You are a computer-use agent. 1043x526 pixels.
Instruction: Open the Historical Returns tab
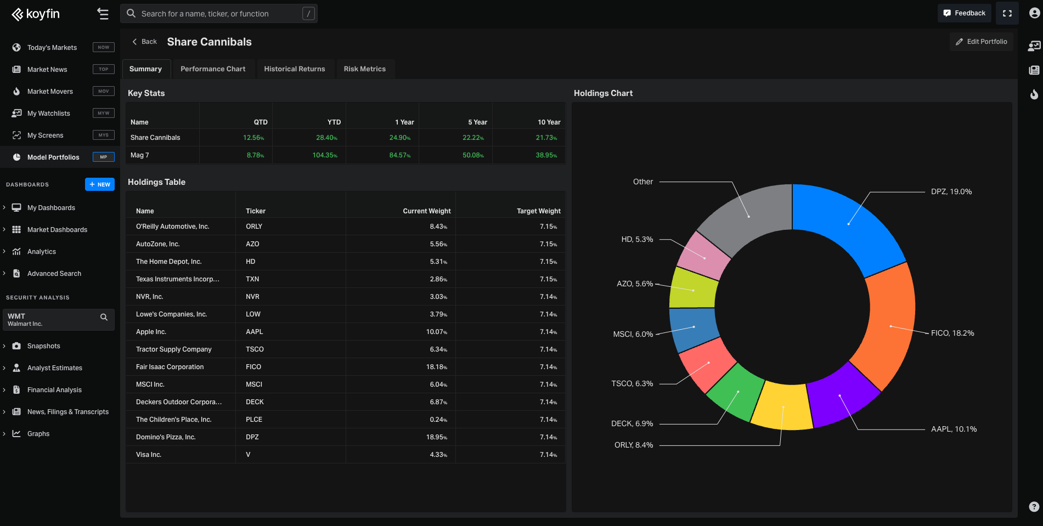pyautogui.click(x=295, y=69)
